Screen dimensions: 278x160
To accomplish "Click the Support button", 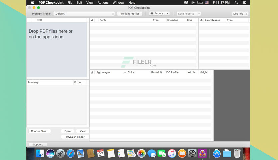I will point(38,144).
